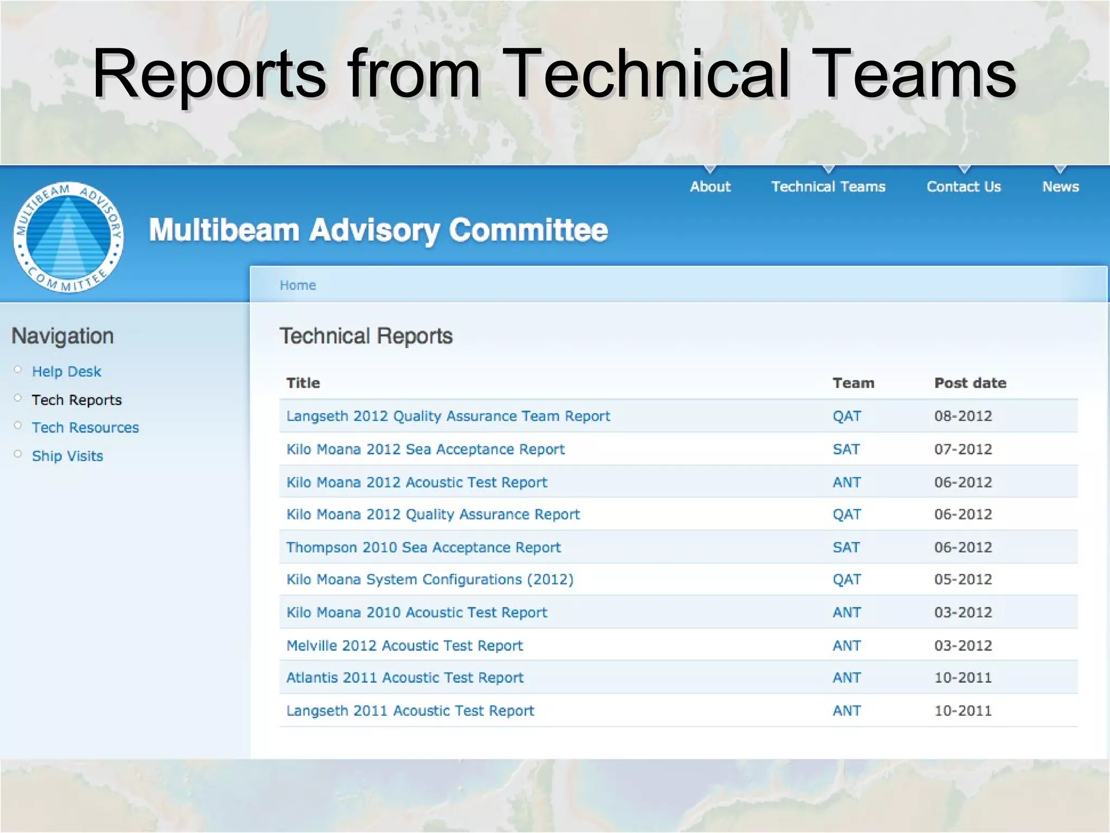Open Kilo Moana 2012 Sea Acceptance Report
Image resolution: width=1110 pixels, height=833 pixels.
click(425, 449)
